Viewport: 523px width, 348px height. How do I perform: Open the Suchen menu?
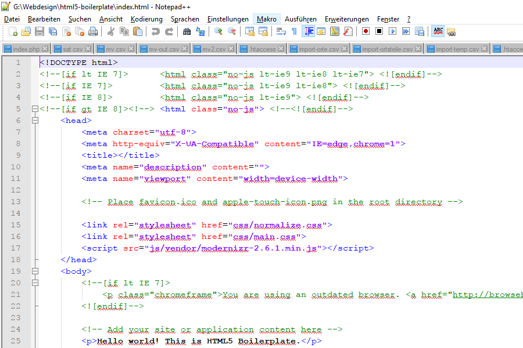coord(80,19)
